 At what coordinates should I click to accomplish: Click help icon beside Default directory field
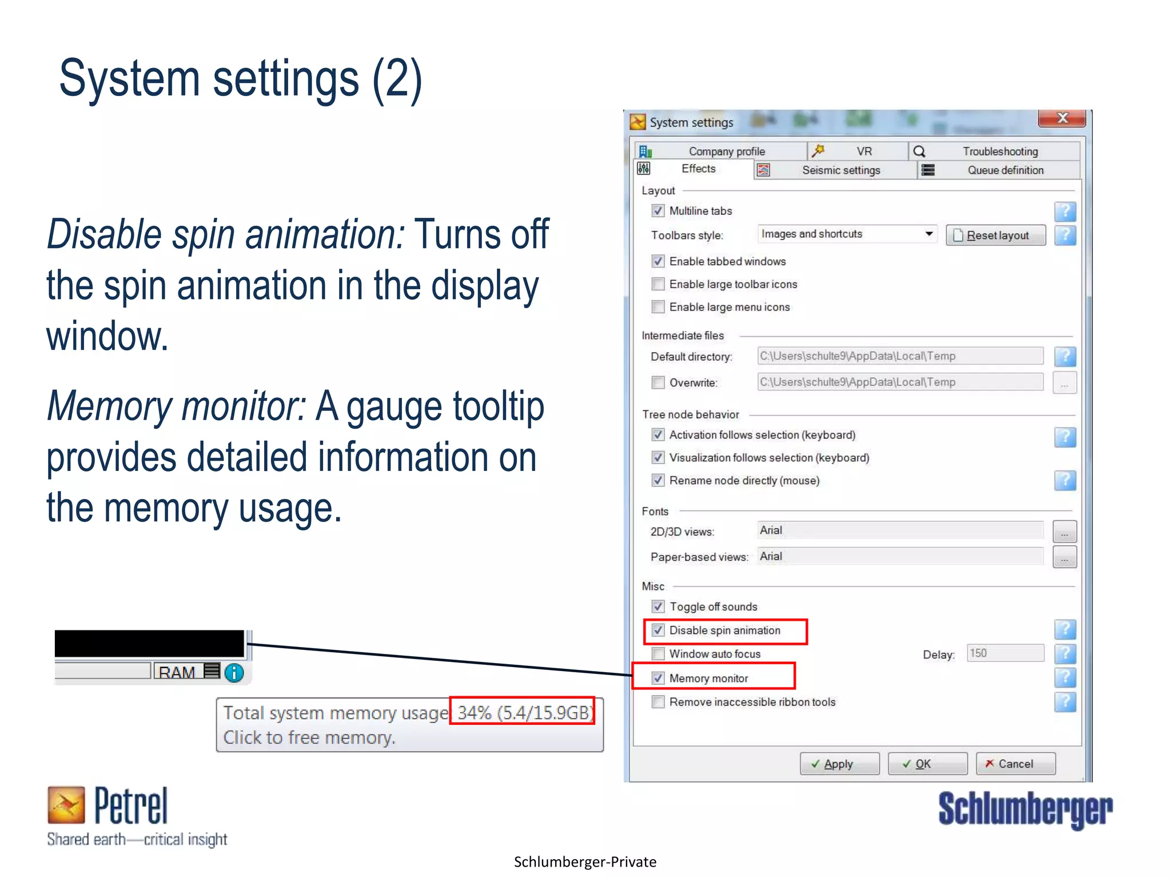[x=1065, y=357]
